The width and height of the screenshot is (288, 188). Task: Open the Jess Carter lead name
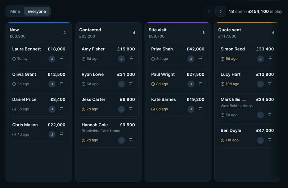point(94,99)
